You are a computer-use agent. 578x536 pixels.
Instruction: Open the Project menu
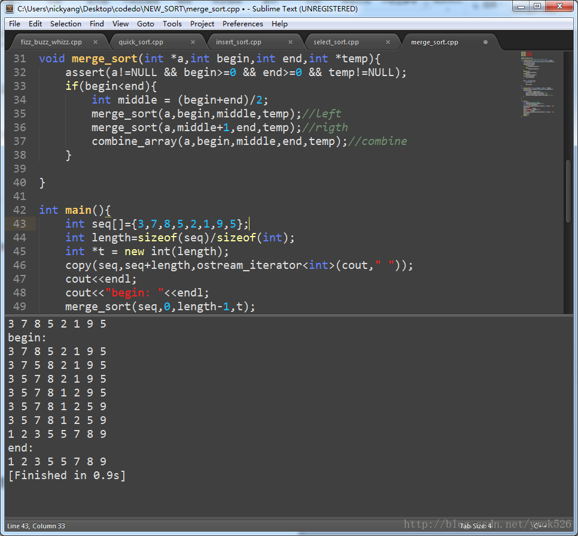[x=202, y=23]
